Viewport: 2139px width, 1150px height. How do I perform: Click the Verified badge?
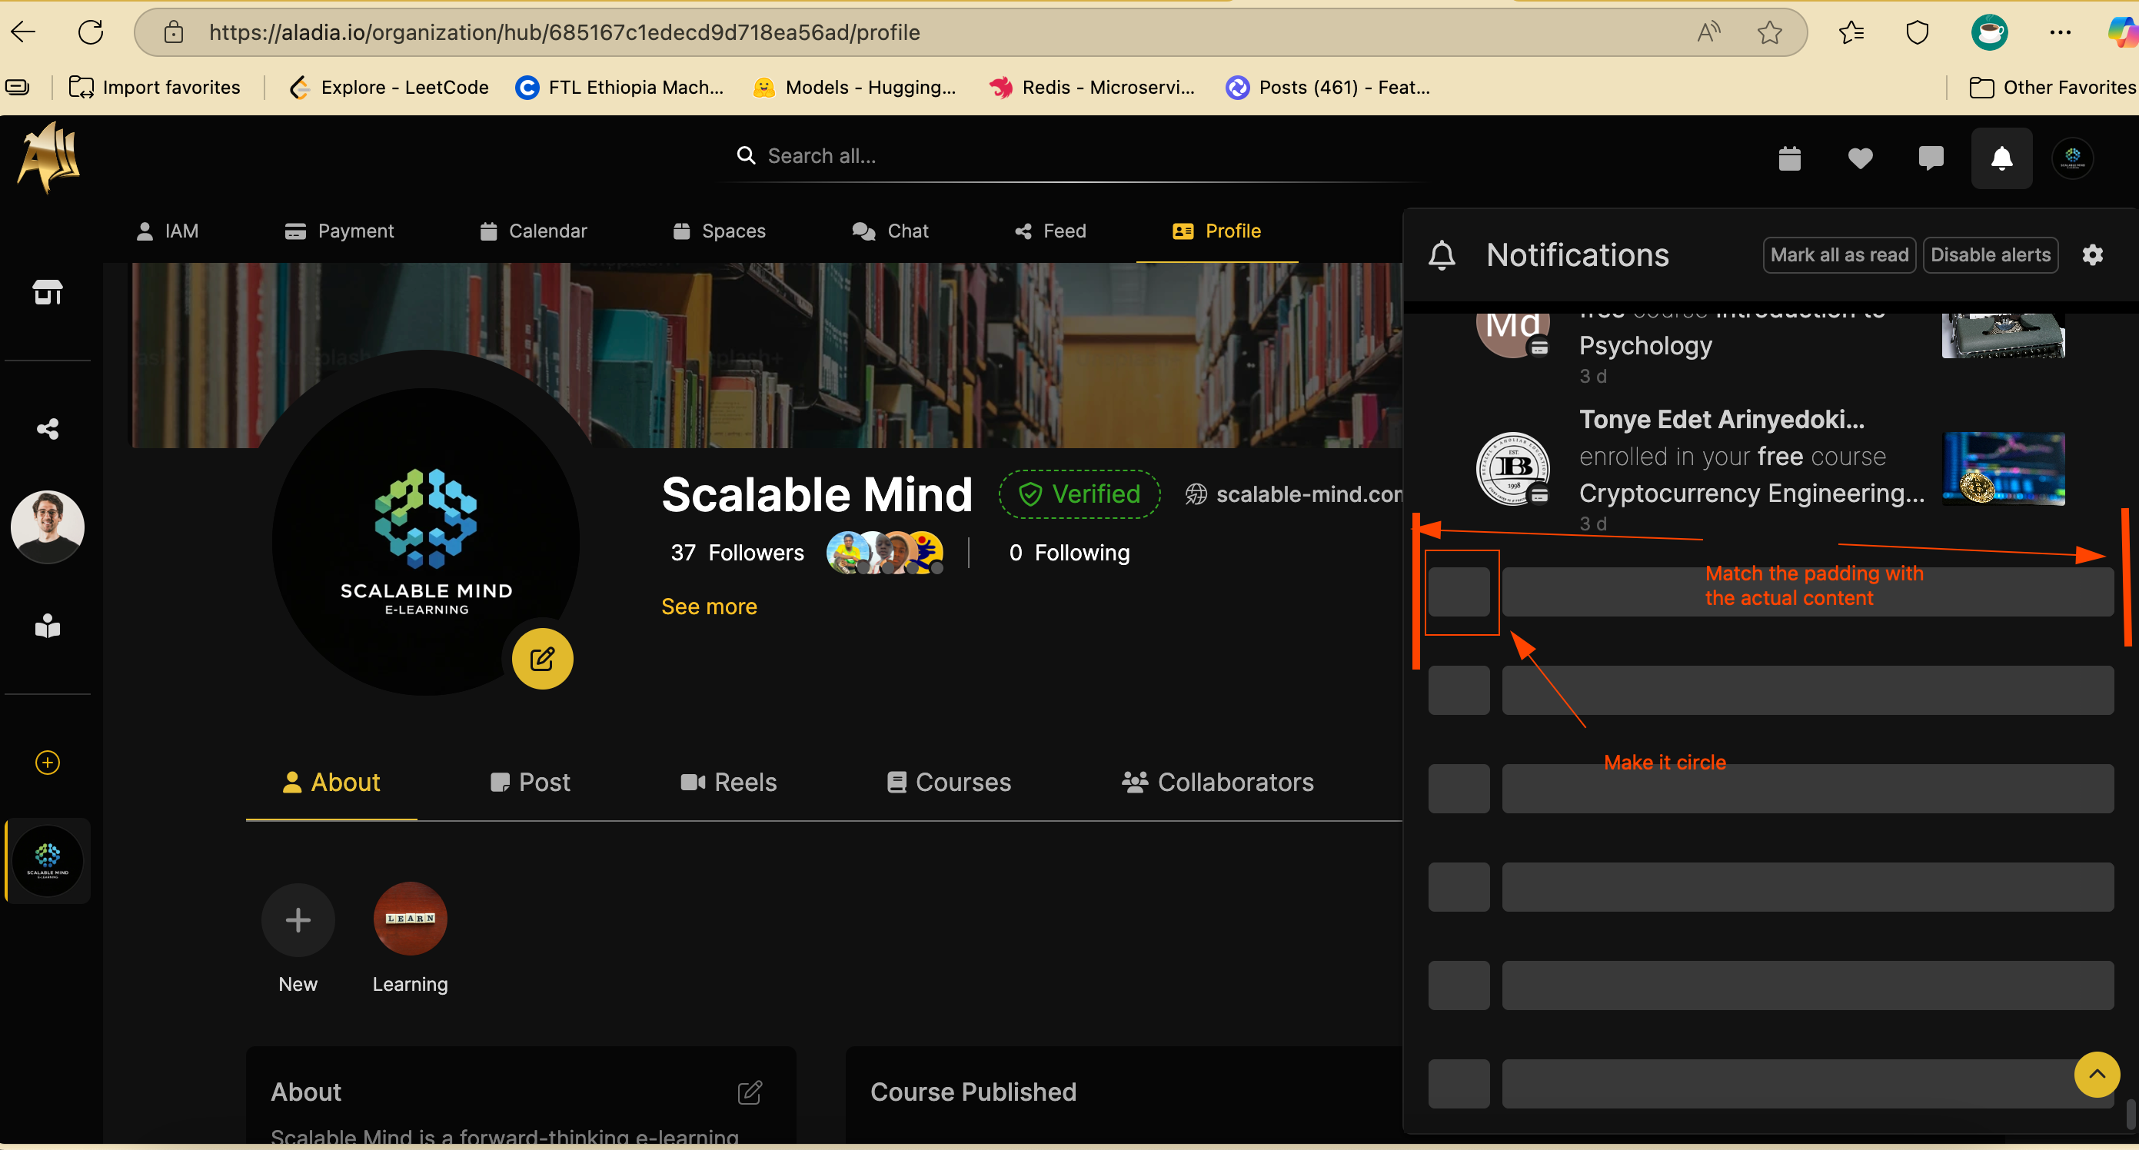(1079, 494)
